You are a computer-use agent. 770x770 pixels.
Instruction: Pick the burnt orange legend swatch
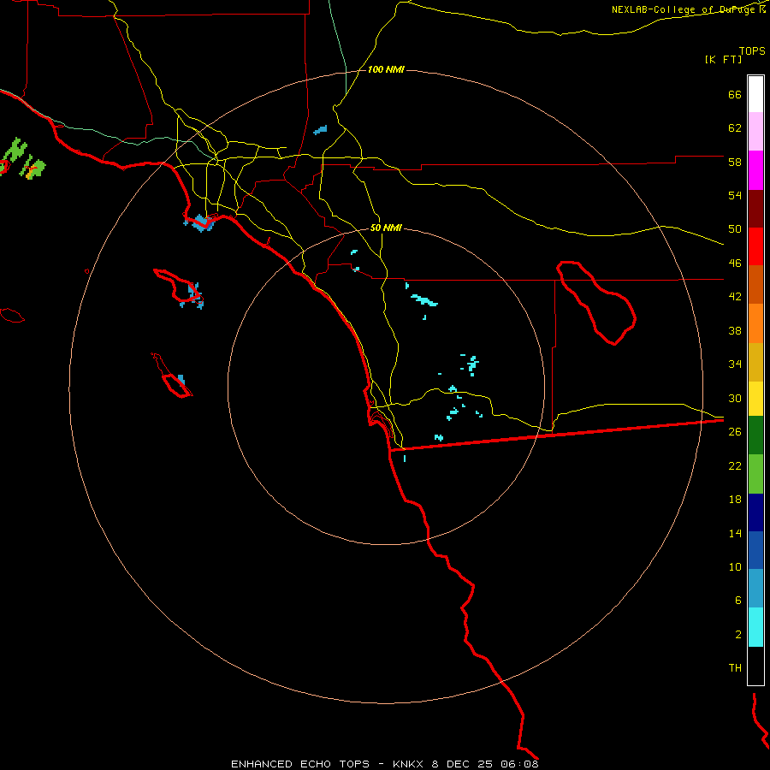(x=755, y=284)
